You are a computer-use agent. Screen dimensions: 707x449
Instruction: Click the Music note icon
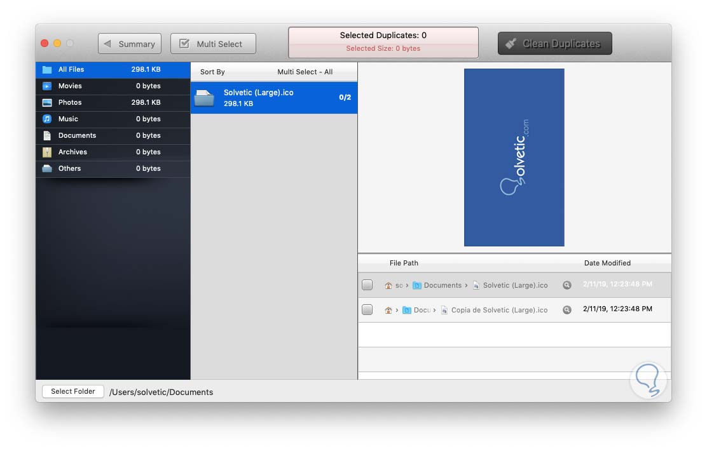click(47, 119)
